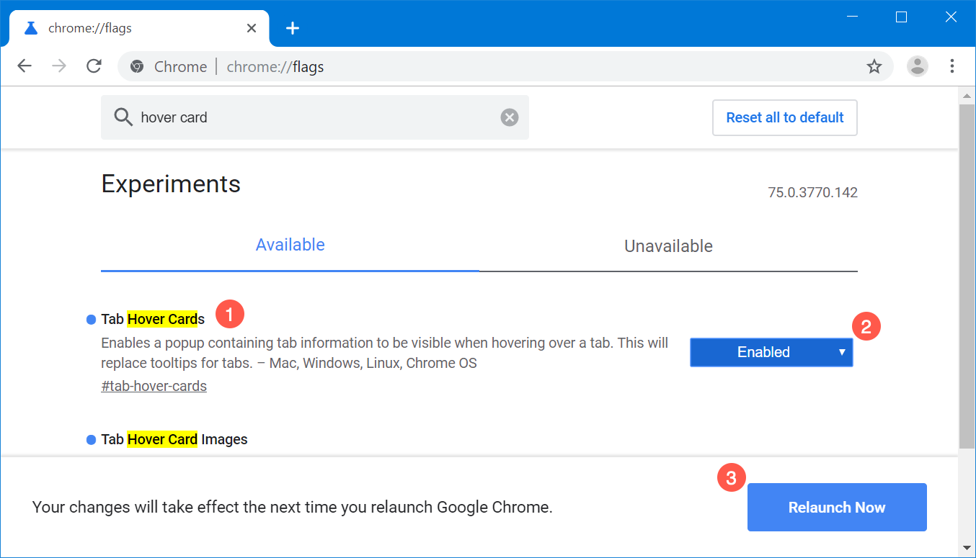Place cursor in the address bar
Screen dimensions: 976x558
pos(432,66)
